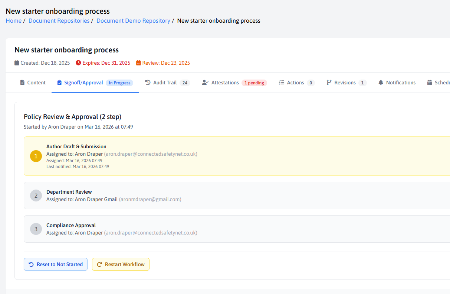Click the Restart Workflow button
This screenshot has height=294, width=450.
pyautogui.click(x=121, y=264)
